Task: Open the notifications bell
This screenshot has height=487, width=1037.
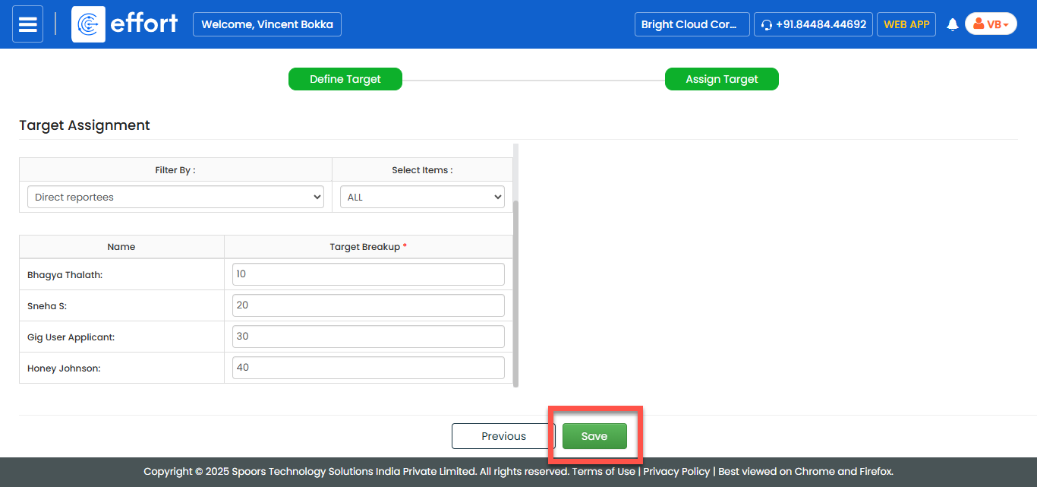Action: [953, 24]
